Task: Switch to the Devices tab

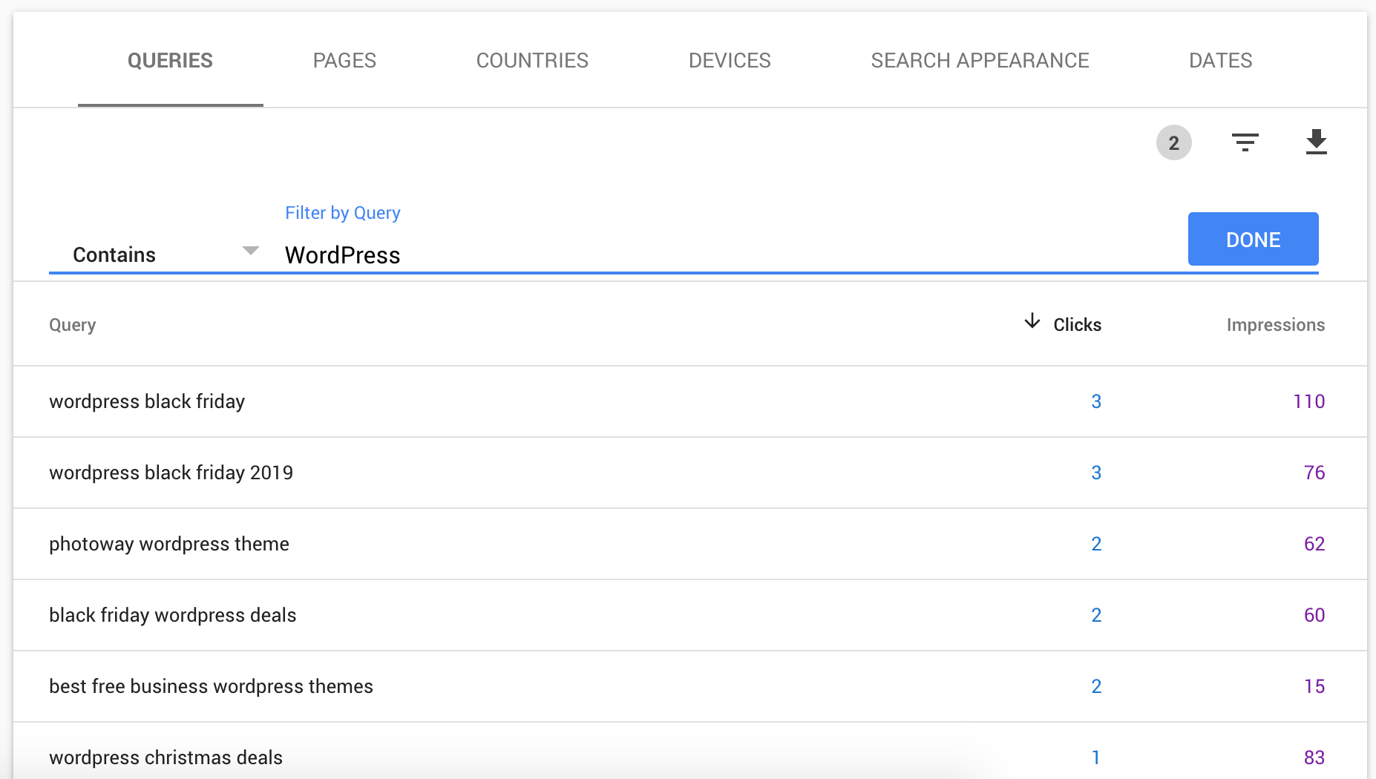Action: coord(730,60)
